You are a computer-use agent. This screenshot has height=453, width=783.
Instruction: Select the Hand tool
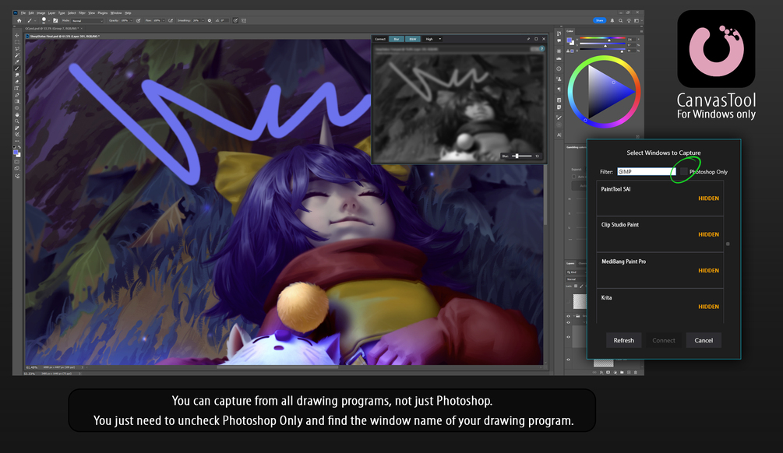tap(17, 114)
